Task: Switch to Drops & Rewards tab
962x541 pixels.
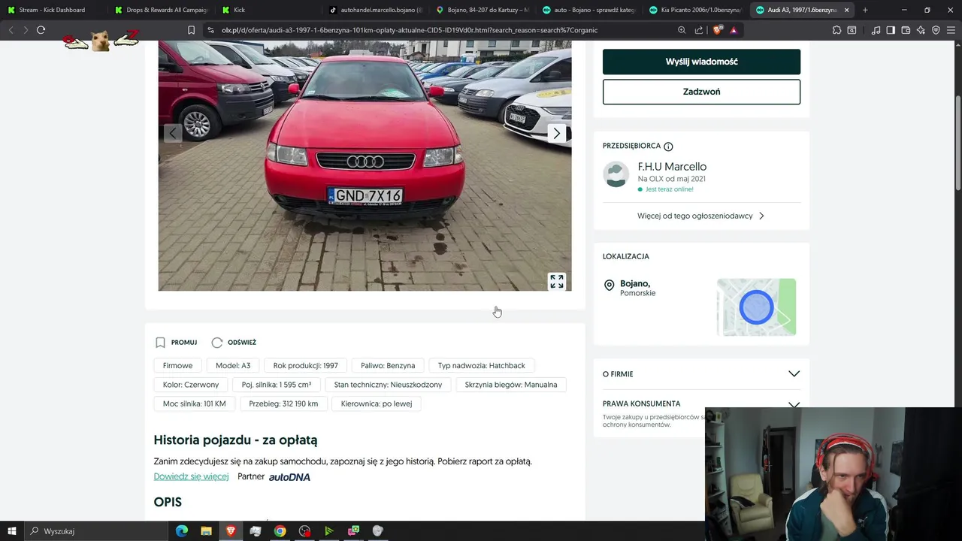Action: pos(161,10)
